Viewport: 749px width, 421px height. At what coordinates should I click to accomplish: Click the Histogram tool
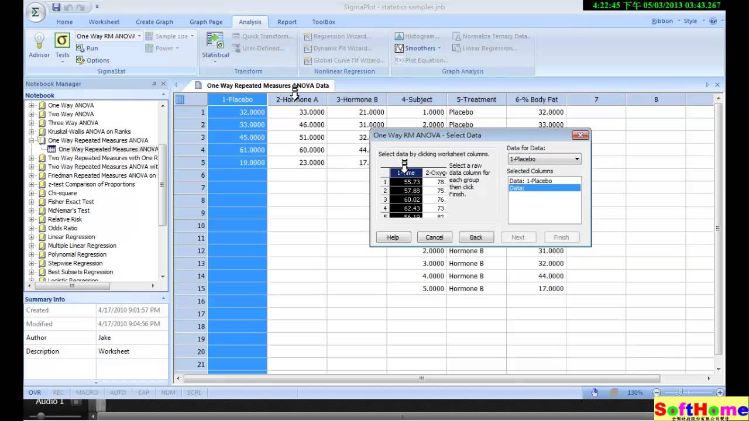click(x=417, y=36)
